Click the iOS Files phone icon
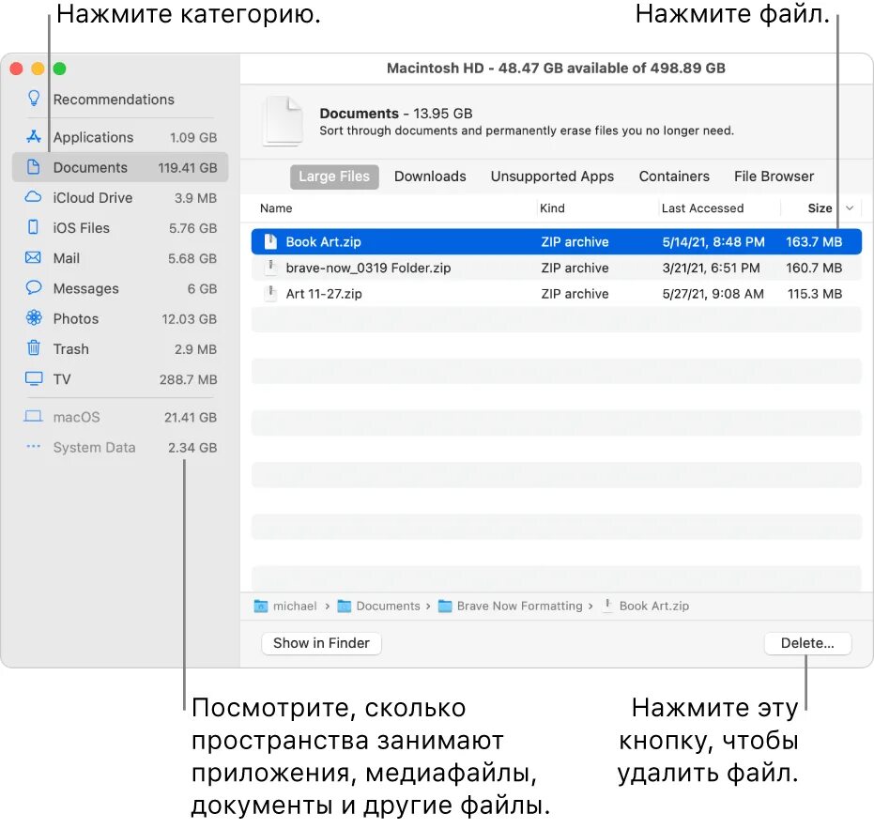 (x=34, y=227)
